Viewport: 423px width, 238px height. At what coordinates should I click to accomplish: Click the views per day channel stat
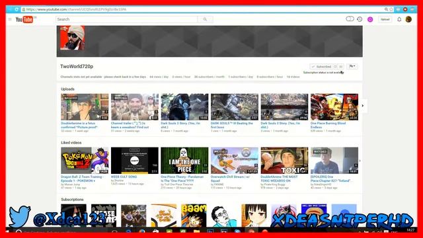coord(159,77)
